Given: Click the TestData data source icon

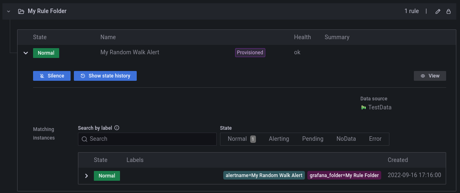Looking at the screenshot, I should [363, 108].
